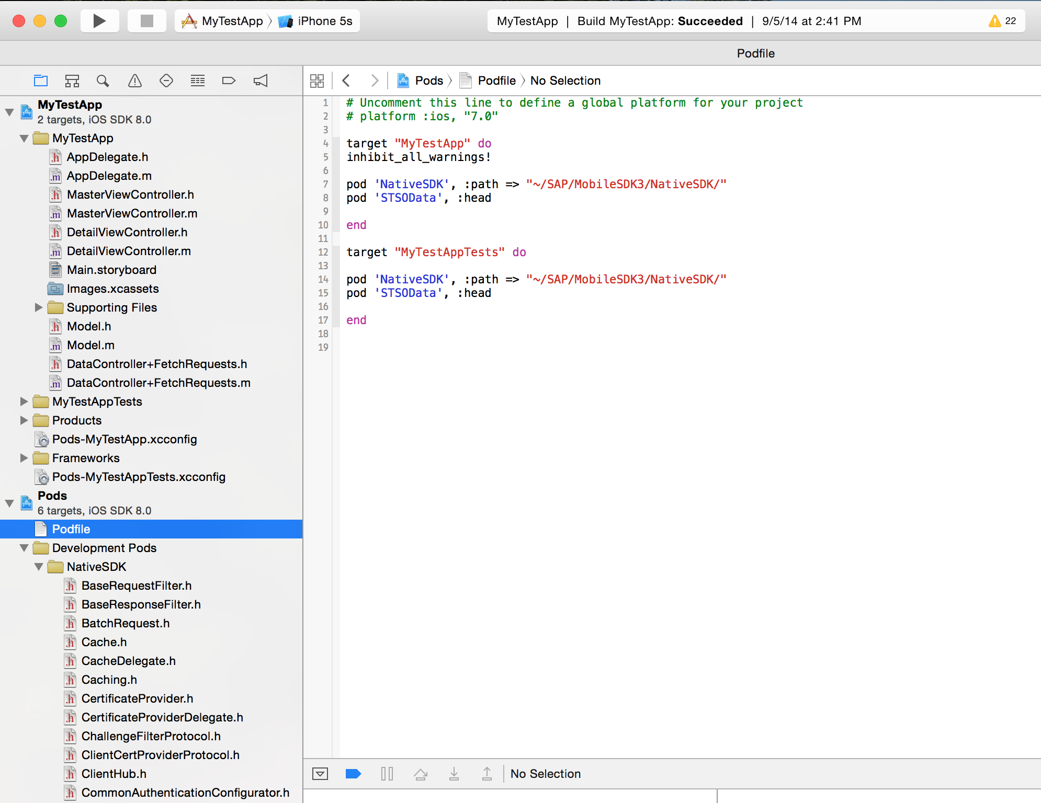1041x803 pixels.
Task: Hide the debug area toggle button
Action: [x=320, y=774]
